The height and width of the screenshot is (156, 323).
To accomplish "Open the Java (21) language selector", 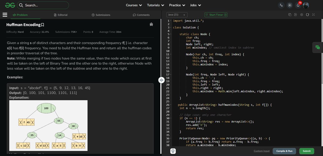I will [x=177, y=15].
